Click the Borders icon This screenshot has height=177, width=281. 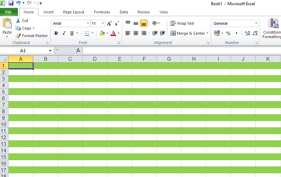coord(87,33)
